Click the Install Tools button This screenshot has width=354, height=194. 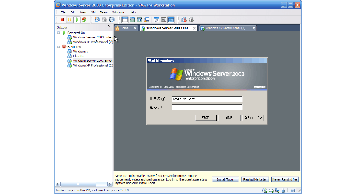[x=225, y=180]
